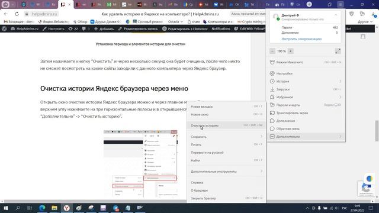Expand История submenu in browser menu
Image resolution: width=379 pixels, height=213 pixels.
tap(306, 82)
